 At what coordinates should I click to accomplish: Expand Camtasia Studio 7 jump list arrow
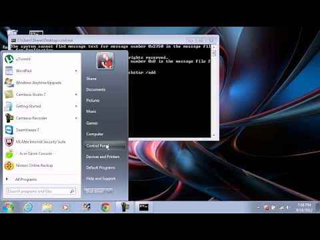click(76, 95)
